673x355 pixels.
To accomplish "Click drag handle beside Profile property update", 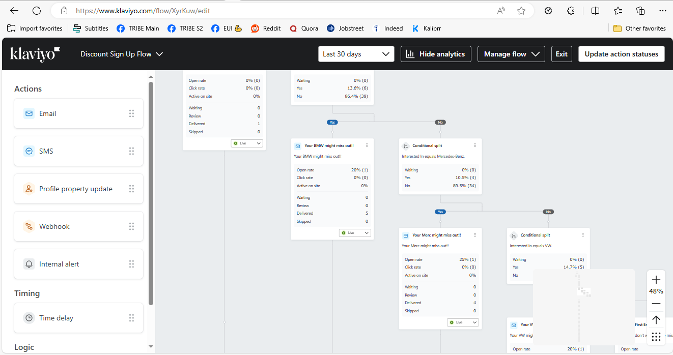I will click(131, 189).
